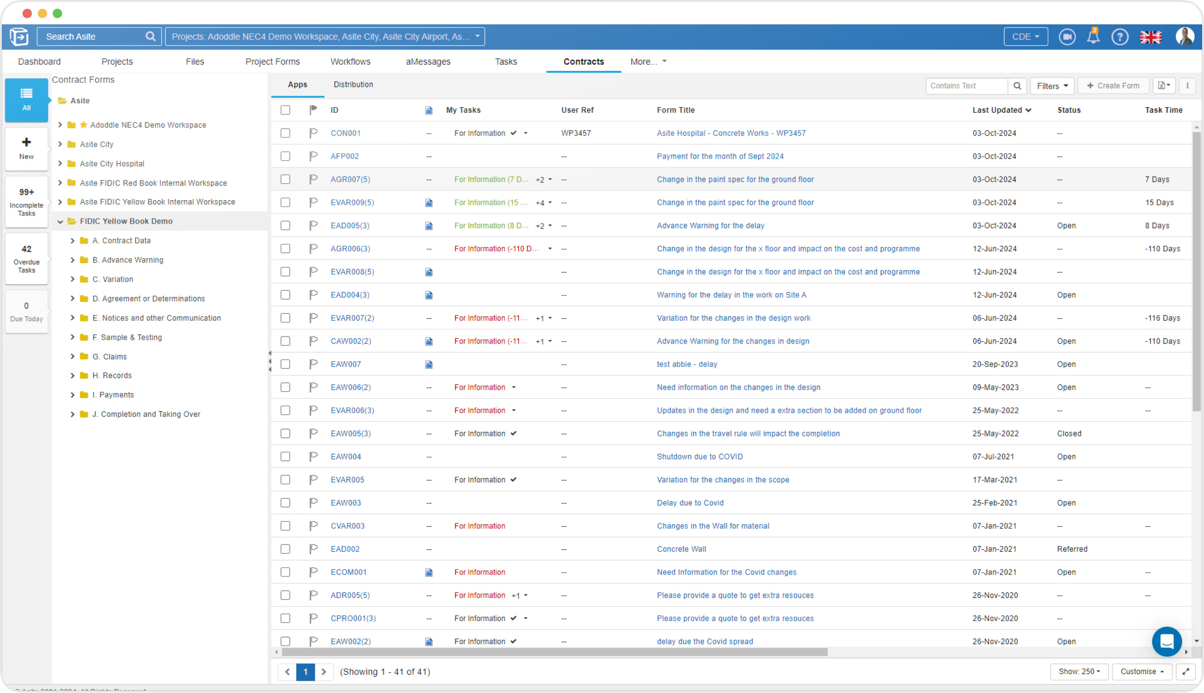This screenshot has height=693, width=1204.
Task: Switch to the Distribution tab
Action: [x=353, y=84]
